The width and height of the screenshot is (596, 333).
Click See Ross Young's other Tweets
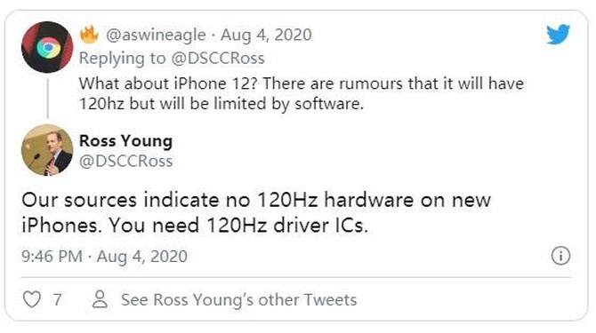pos(239,299)
